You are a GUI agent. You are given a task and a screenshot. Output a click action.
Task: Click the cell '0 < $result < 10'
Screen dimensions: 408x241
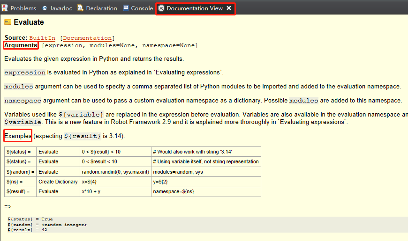(x=115, y=161)
